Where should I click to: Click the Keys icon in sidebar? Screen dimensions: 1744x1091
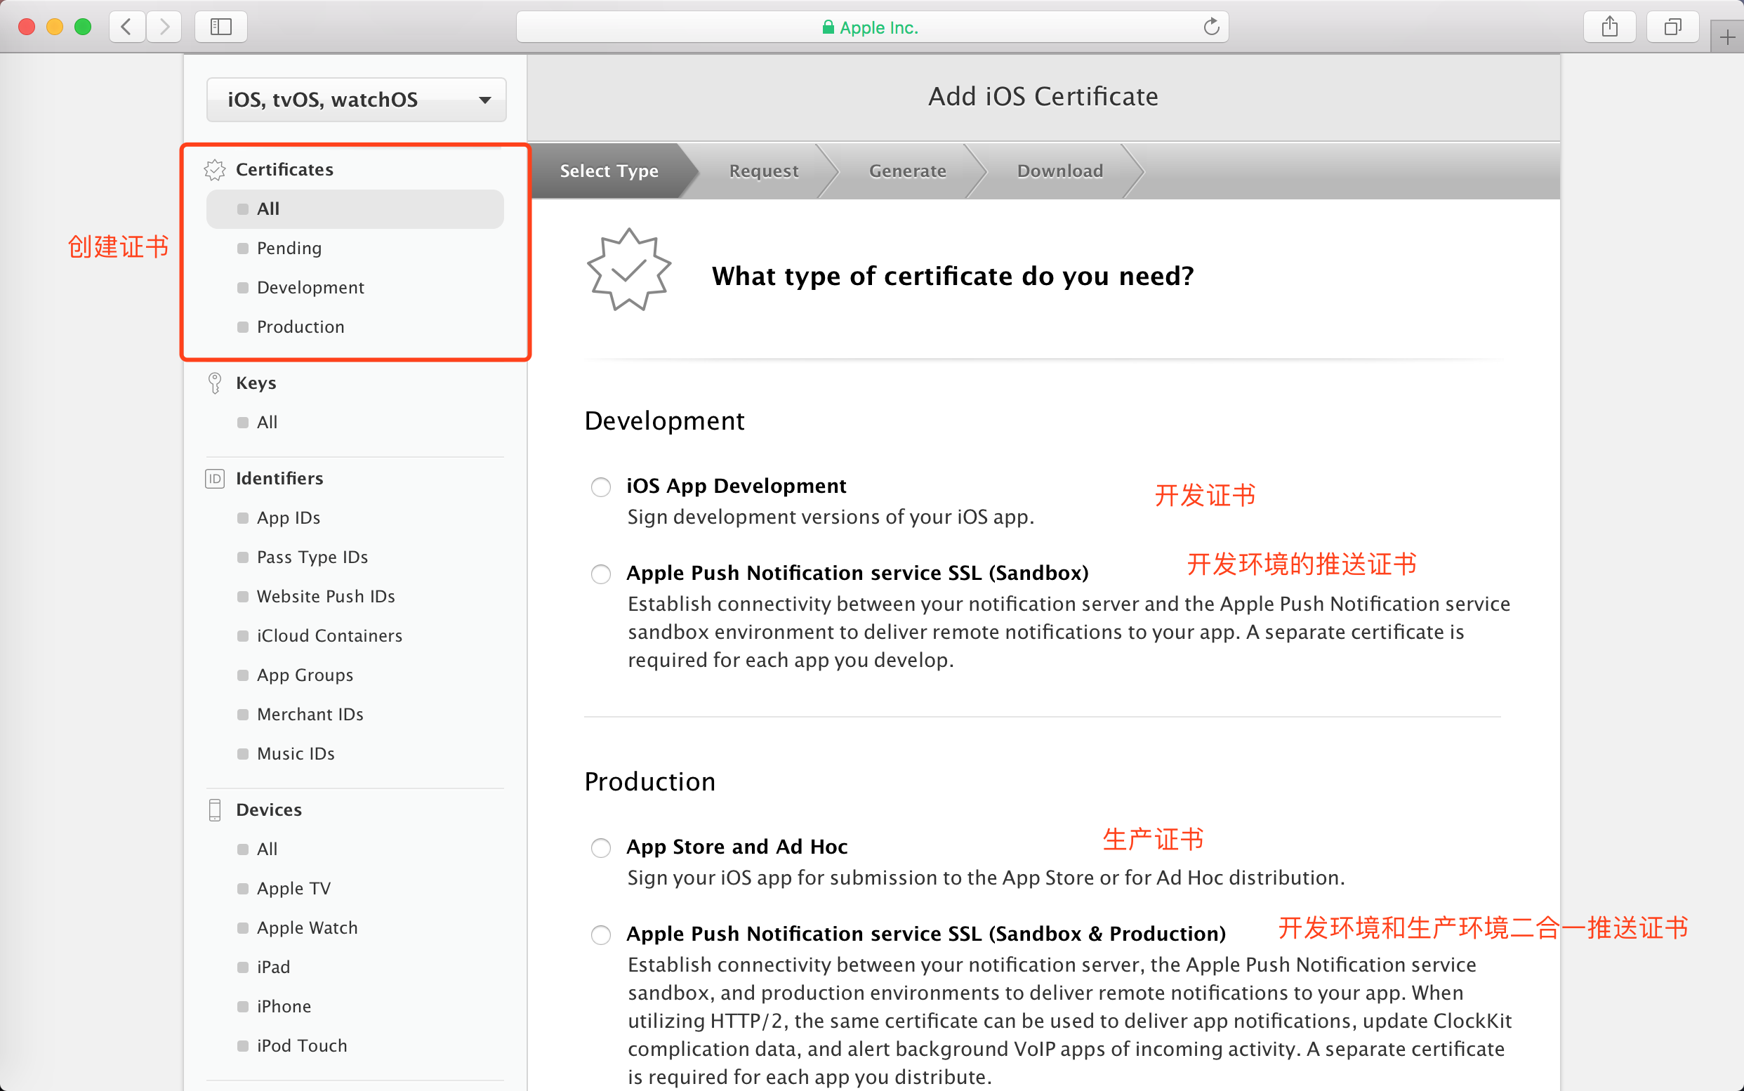tap(215, 383)
